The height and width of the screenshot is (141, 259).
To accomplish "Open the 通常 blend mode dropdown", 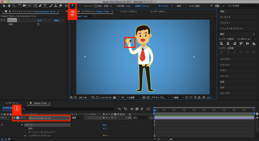I will tap(77, 118).
